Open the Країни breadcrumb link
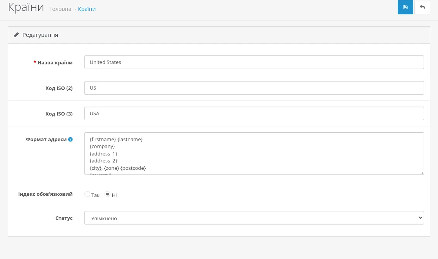Screen dimensions: 438x259 tap(87, 9)
